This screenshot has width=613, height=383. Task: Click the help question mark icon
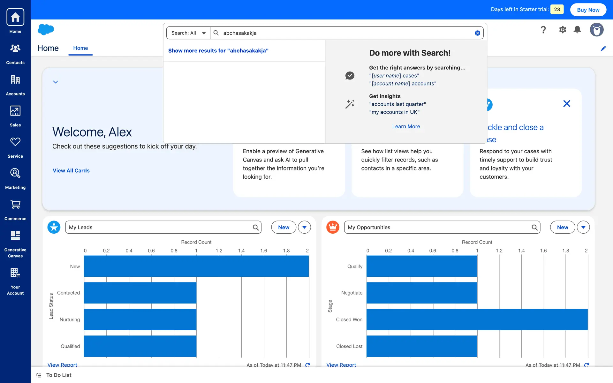543,30
